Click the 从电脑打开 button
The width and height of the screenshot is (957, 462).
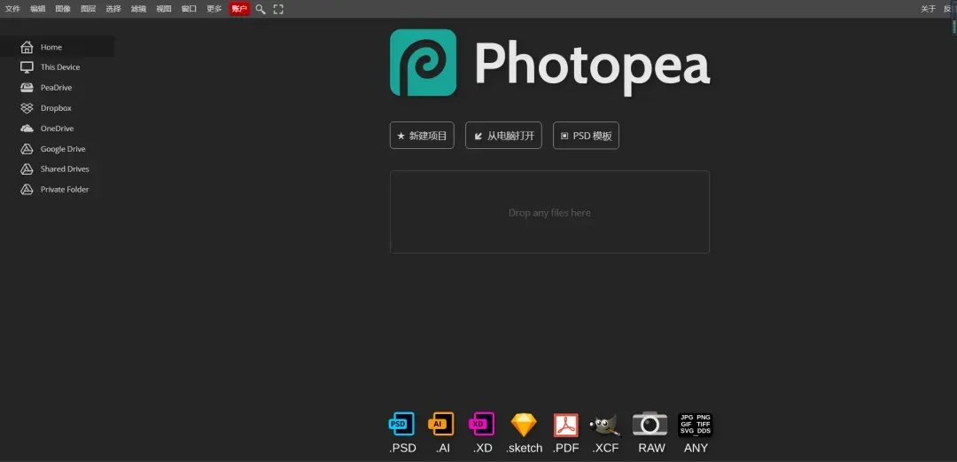point(503,136)
